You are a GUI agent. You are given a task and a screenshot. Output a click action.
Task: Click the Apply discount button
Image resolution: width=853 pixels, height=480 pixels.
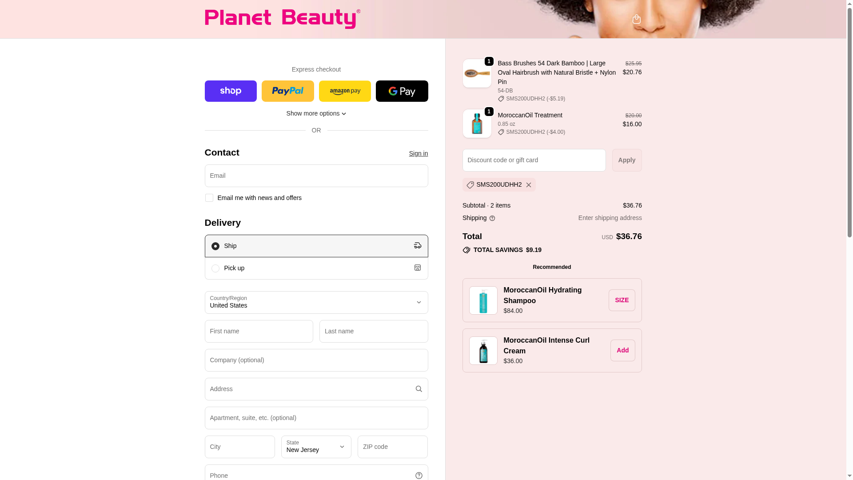[x=627, y=160]
